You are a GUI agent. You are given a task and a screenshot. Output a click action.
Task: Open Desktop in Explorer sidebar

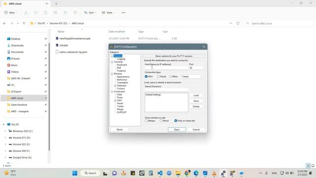[15, 39]
